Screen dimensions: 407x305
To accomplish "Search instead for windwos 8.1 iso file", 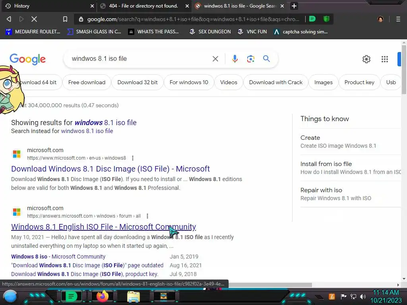I will pyautogui.click(x=87, y=131).
